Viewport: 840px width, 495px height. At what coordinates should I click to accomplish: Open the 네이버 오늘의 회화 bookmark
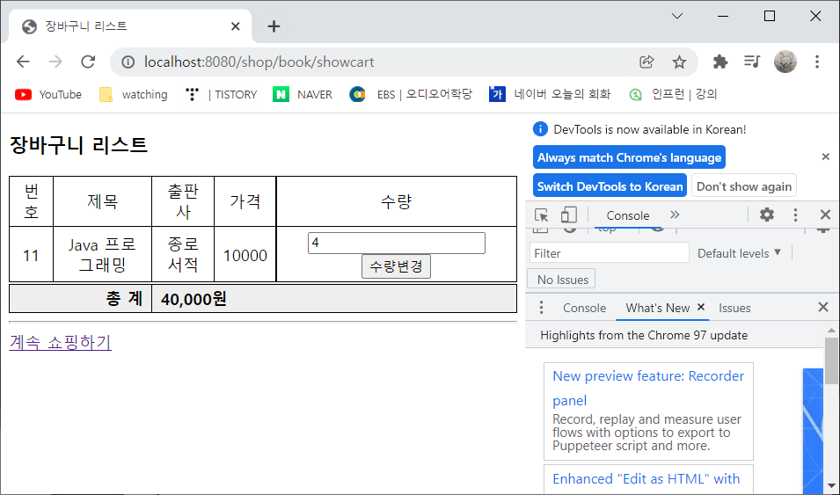(550, 95)
